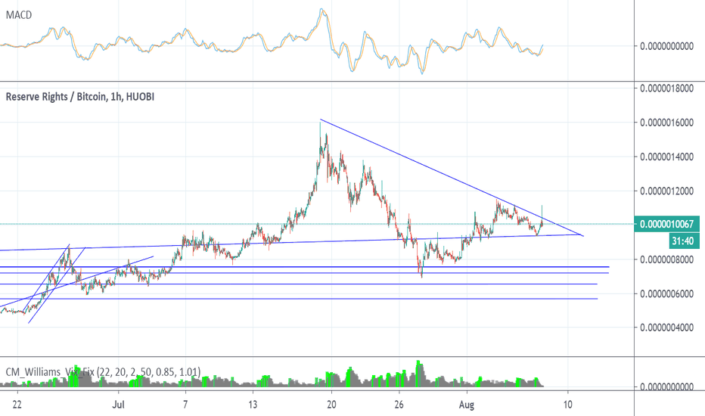Click the current price tag 0.0000010067

click(666, 224)
